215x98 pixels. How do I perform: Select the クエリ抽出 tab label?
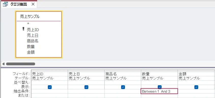[x=19, y=4]
